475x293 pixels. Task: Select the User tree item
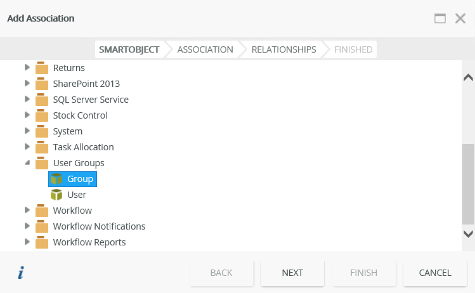[x=77, y=195]
